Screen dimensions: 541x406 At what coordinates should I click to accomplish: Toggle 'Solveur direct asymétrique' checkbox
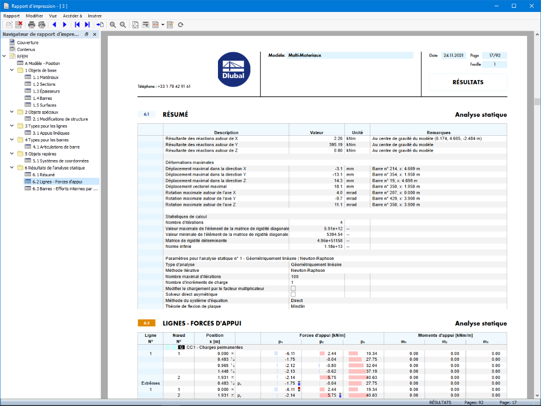293,294
